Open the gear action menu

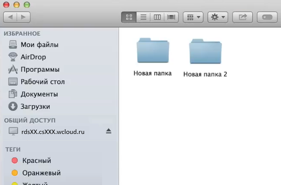[218, 17]
